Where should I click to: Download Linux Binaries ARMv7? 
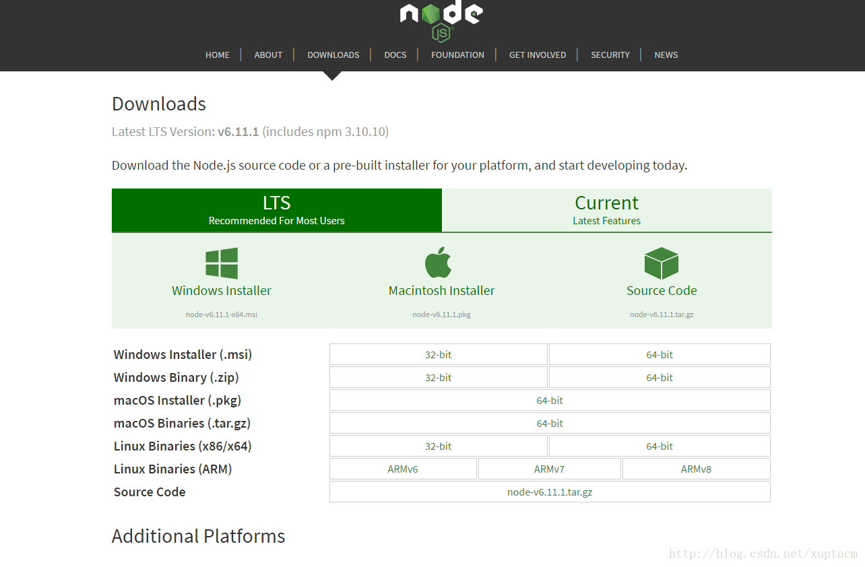pyautogui.click(x=550, y=469)
